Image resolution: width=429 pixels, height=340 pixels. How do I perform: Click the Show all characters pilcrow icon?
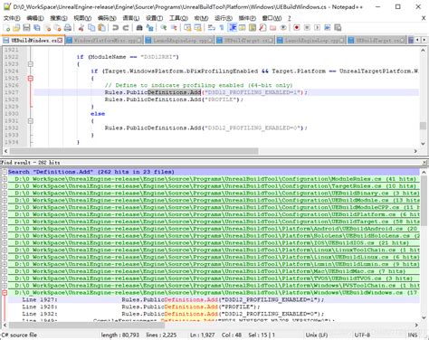tap(222, 28)
